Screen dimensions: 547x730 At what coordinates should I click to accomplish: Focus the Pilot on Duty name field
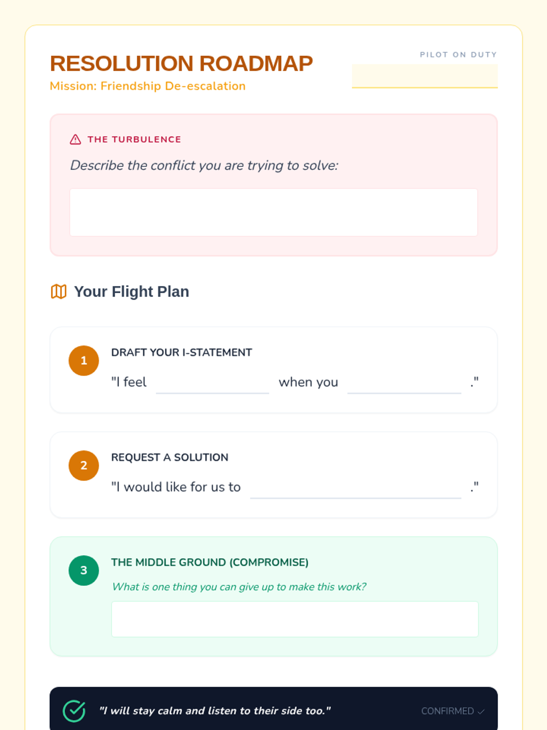coord(424,76)
